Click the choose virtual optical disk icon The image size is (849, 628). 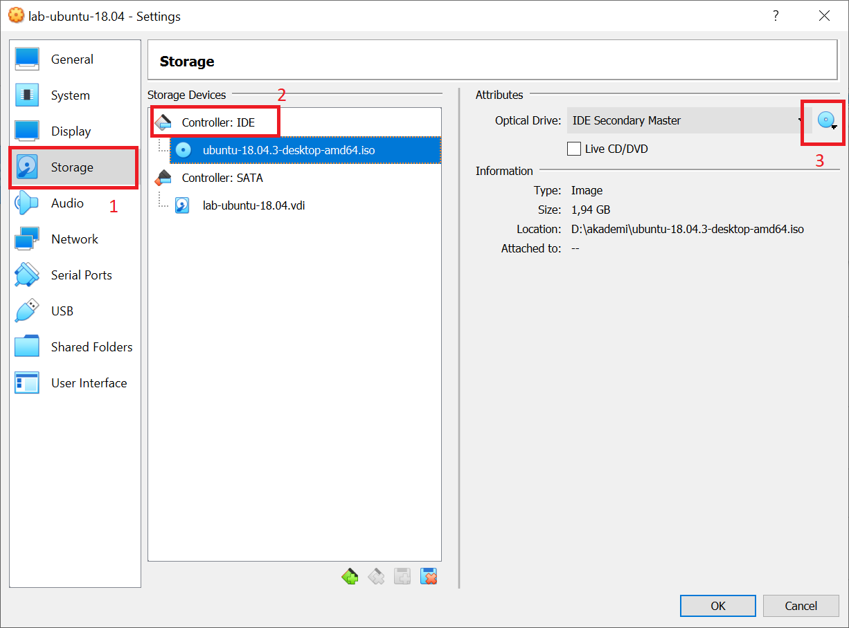point(827,121)
